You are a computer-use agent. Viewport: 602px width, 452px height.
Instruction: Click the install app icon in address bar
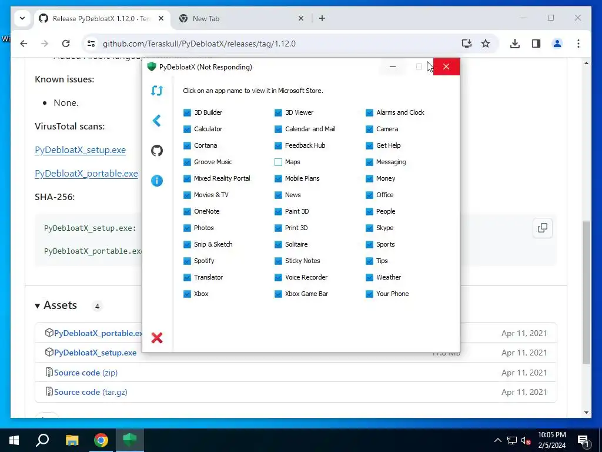[x=466, y=44]
